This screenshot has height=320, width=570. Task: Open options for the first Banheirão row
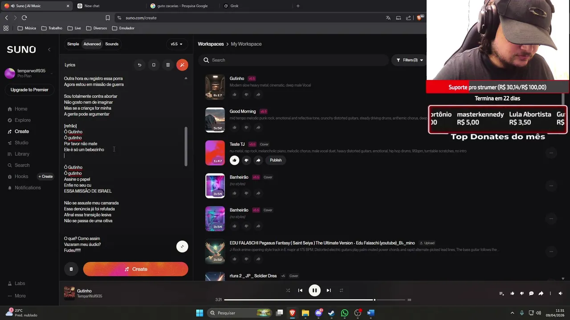pyautogui.click(x=551, y=185)
